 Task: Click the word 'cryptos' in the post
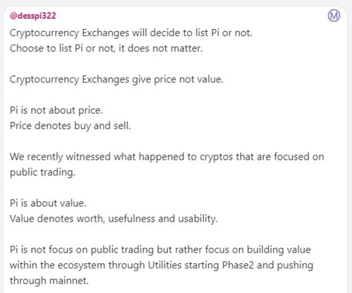click(216, 157)
